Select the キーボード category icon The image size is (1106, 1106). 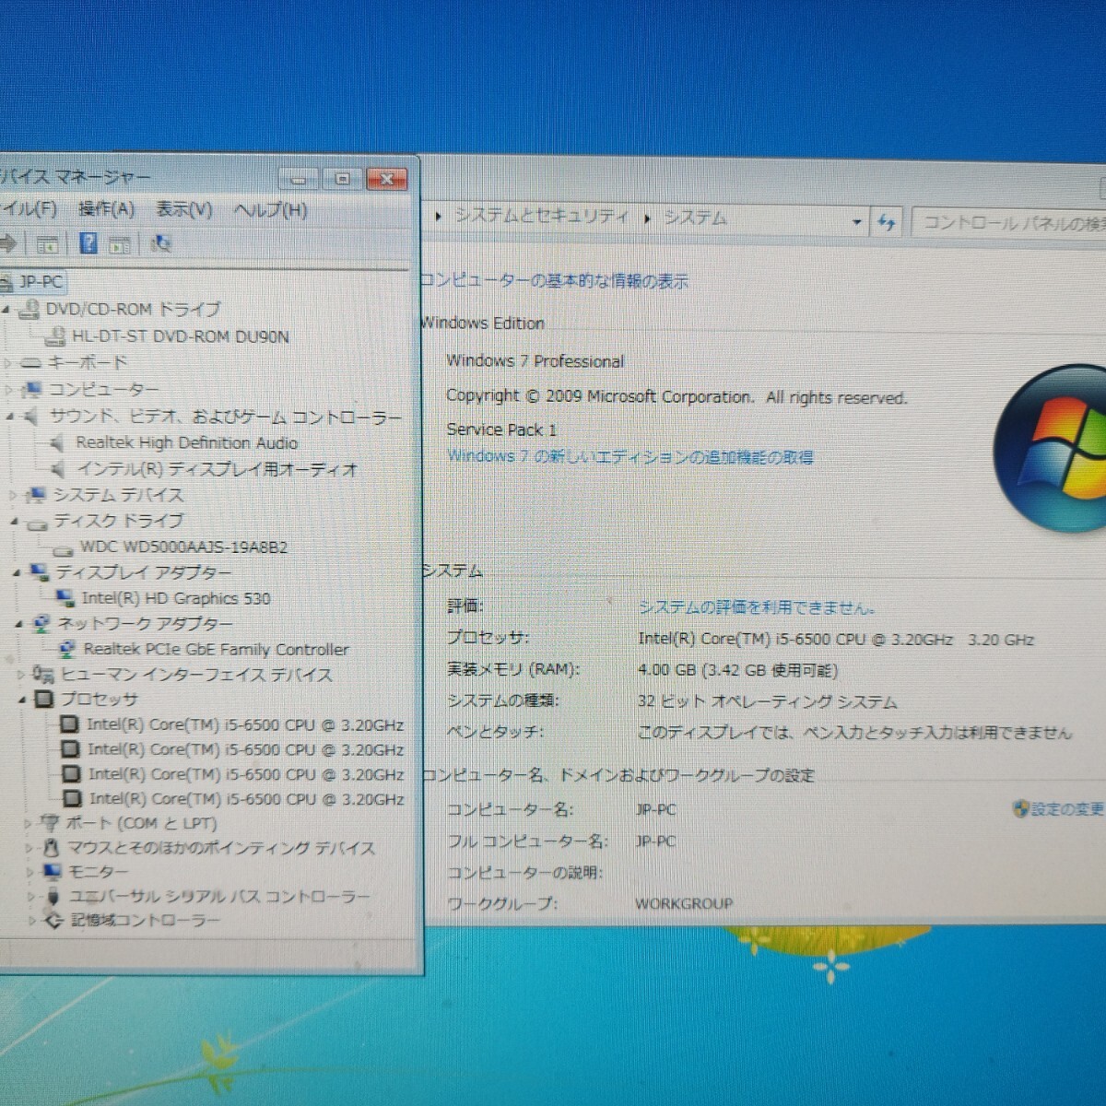click(30, 363)
